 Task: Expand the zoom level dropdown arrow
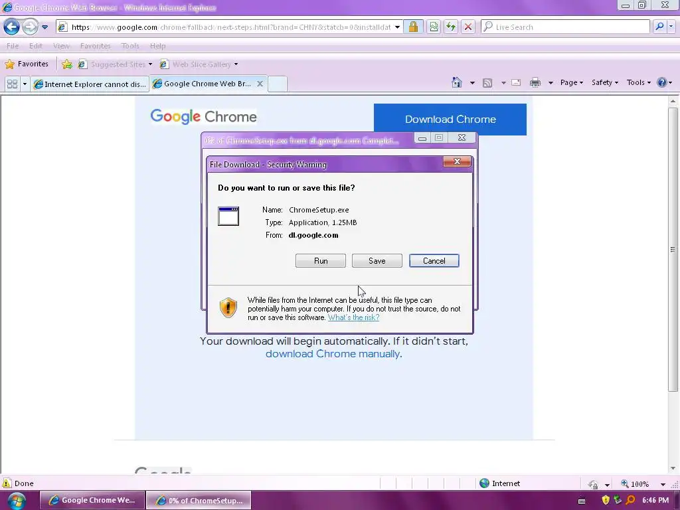pyautogui.click(x=663, y=484)
